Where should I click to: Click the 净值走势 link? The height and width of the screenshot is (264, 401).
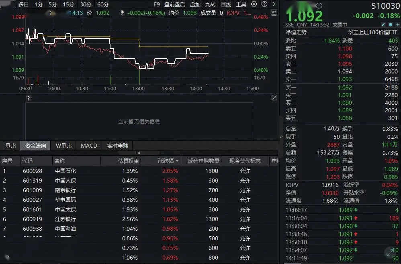296,32
